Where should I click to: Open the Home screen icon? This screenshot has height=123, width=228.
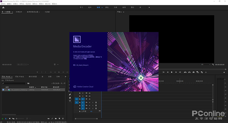3,7
